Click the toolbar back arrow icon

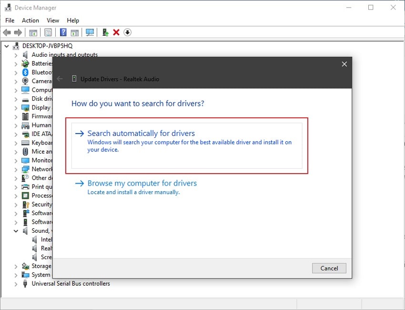click(x=7, y=32)
